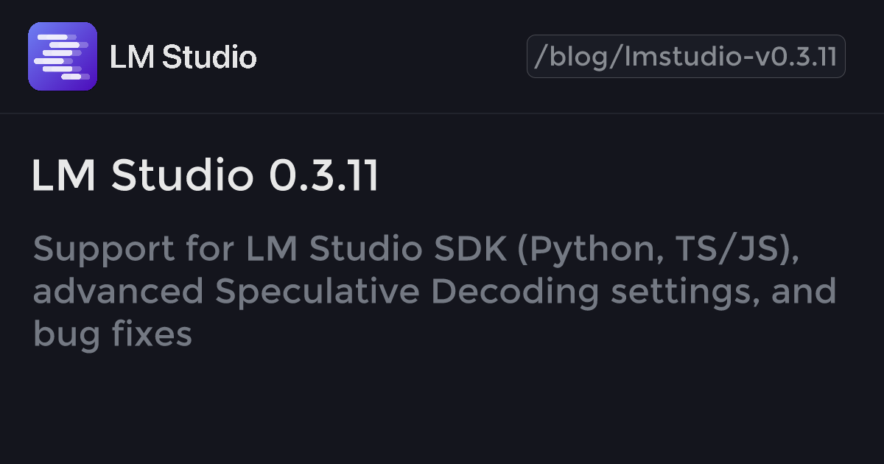Click the /blog/lmstudio-v0.3.11 path badge
The width and height of the screenshot is (884, 464).
coord(686,57)
